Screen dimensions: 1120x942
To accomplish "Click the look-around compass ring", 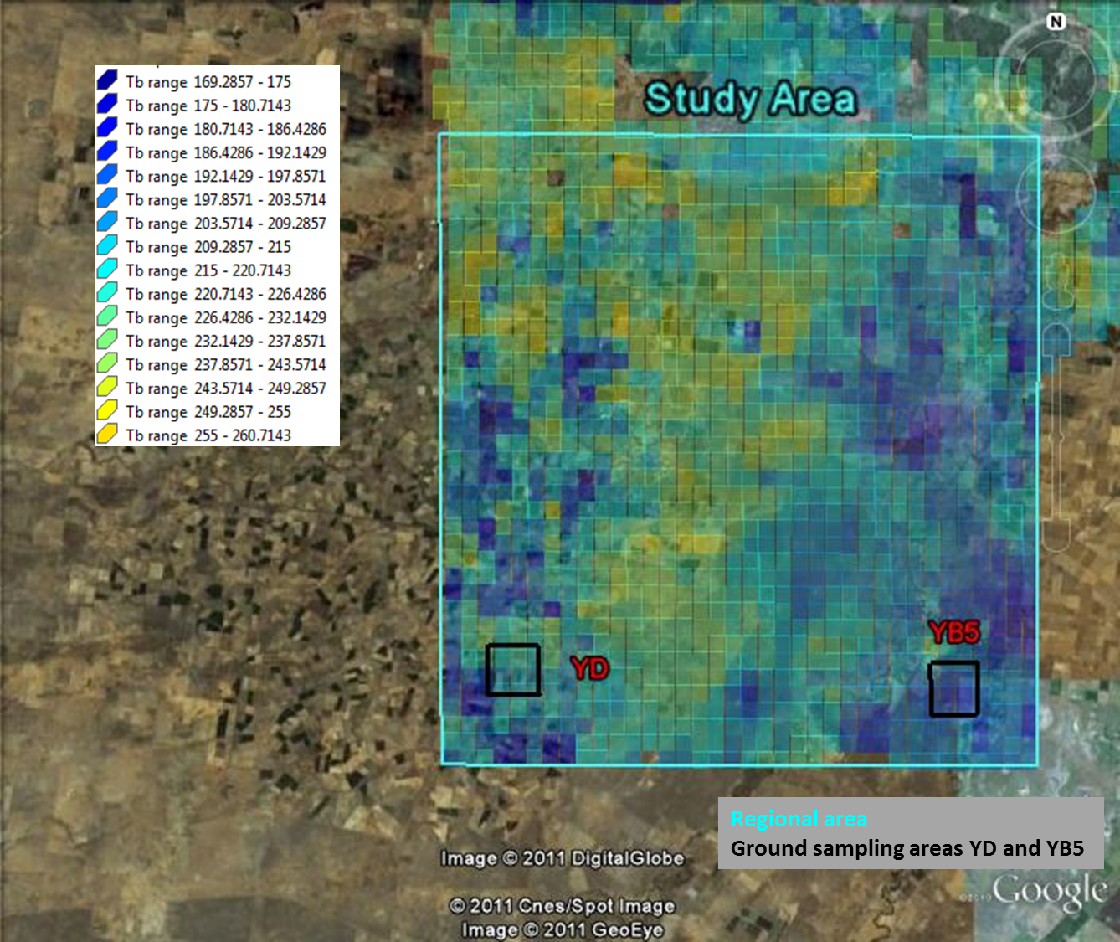I will coord(1015,75).
